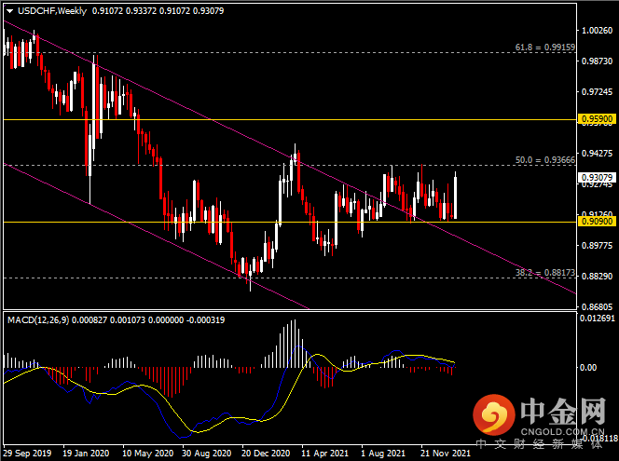The height and width of the screenshot is (461, 619).
Task: Click the latest white weekly candle
Action: pos(456,197)
